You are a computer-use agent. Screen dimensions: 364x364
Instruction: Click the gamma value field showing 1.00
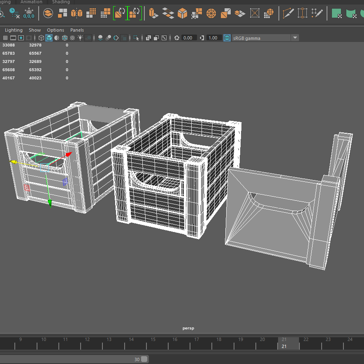point(213,38)
